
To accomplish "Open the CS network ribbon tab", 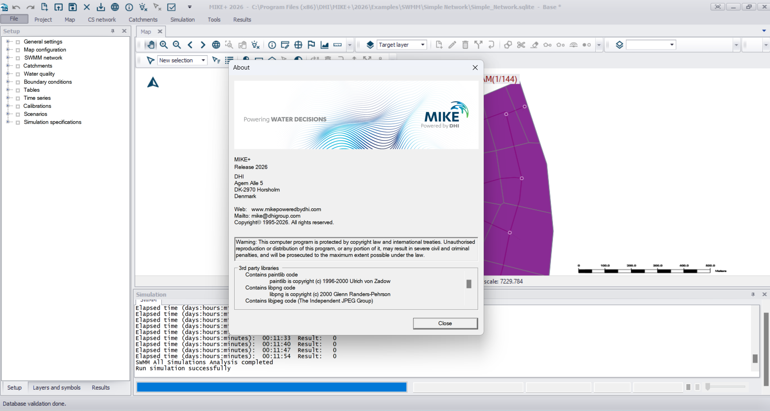I will click(102, 20).
